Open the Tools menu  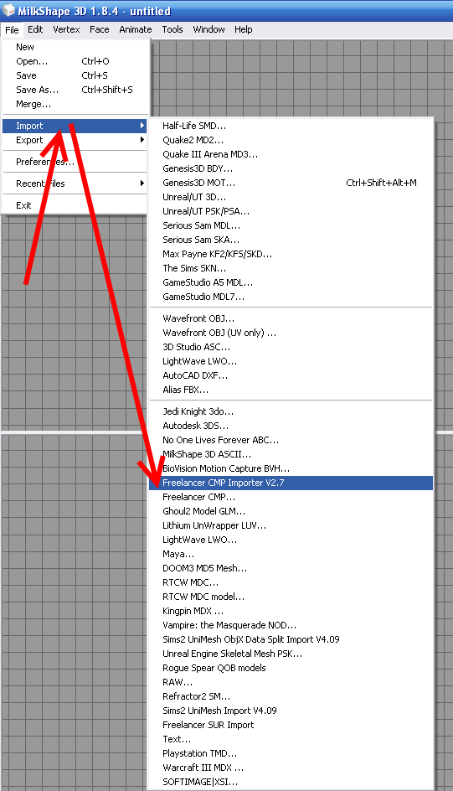click(172, 29)
